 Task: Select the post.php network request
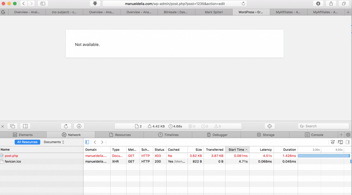(x=11, y=156)
